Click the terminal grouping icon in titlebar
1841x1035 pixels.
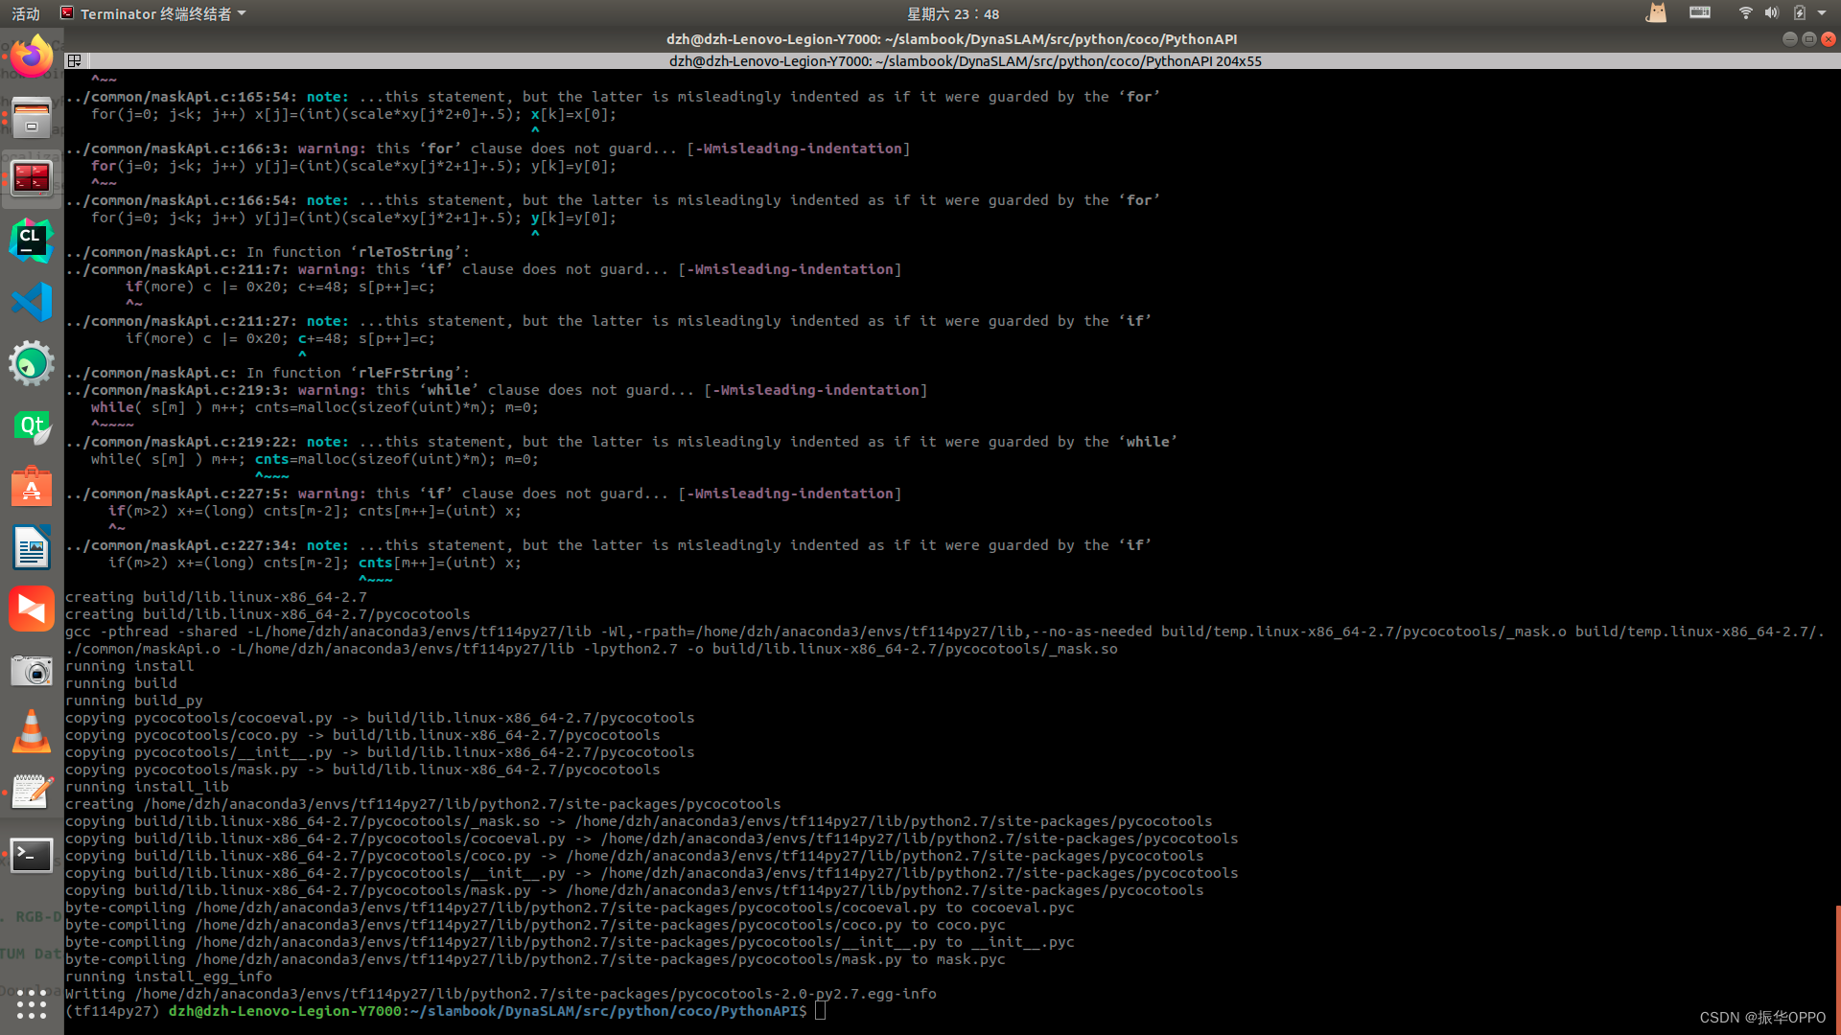click(74, 61)
